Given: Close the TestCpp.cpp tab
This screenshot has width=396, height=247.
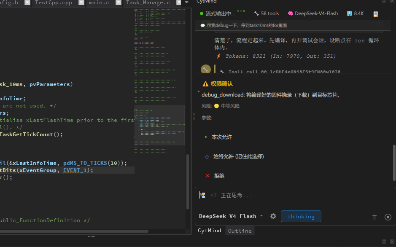Looking at the screenshot, I should tap(81, 3).
